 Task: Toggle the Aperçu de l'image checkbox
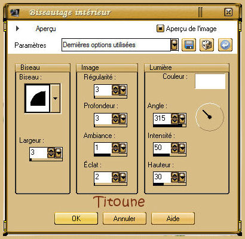pos(160,29)
